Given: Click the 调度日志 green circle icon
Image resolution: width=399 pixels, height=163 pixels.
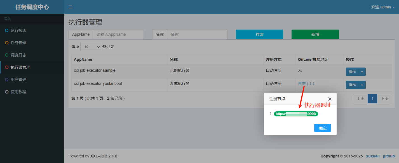Looking at the screenshot, I should [x=7, y=55].
